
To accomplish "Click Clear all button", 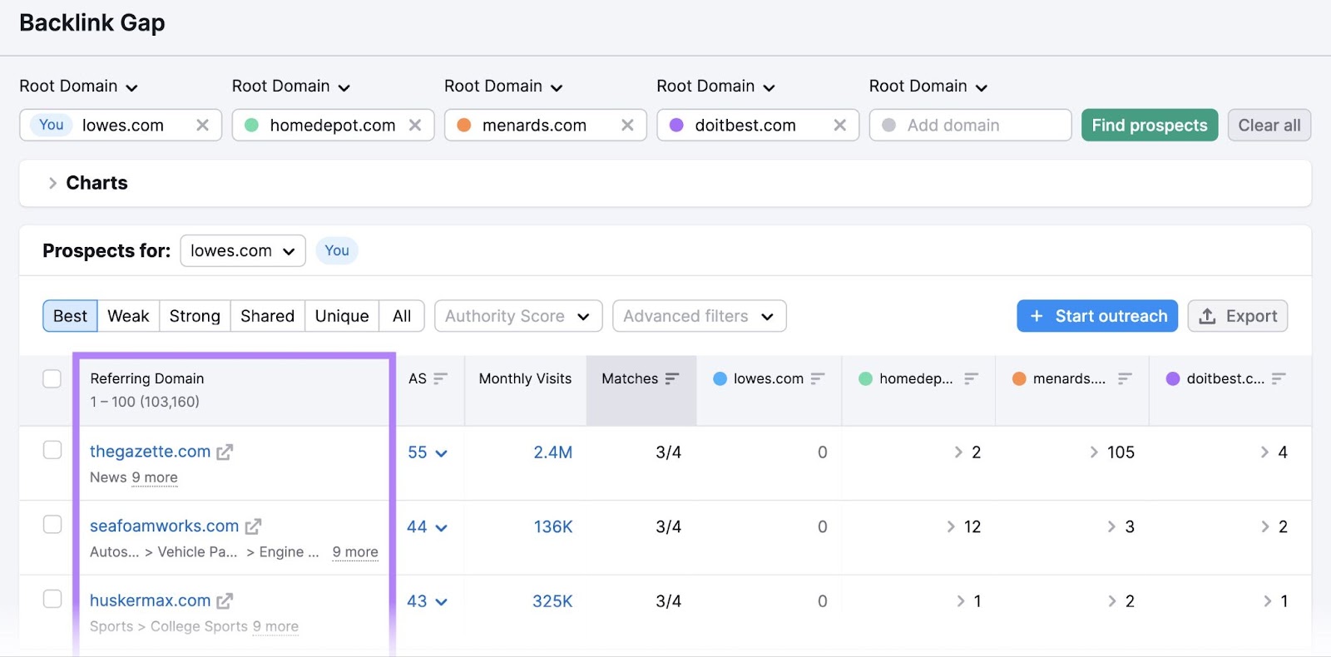I will pos(1269,125).
